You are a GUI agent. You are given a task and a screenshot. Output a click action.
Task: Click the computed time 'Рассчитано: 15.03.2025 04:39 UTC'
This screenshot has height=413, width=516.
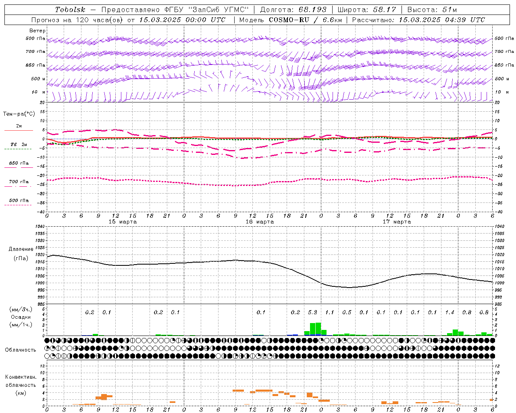point(418,20)
